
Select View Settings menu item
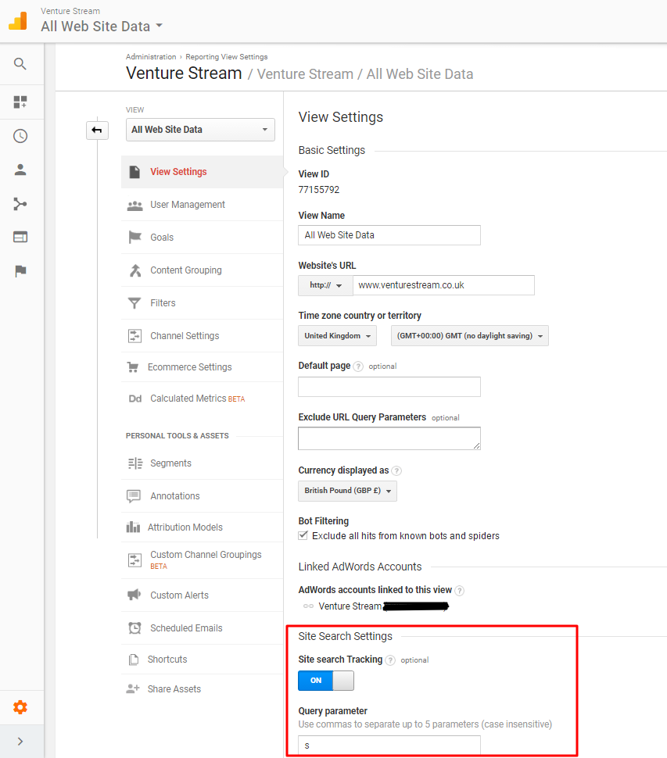203,172
